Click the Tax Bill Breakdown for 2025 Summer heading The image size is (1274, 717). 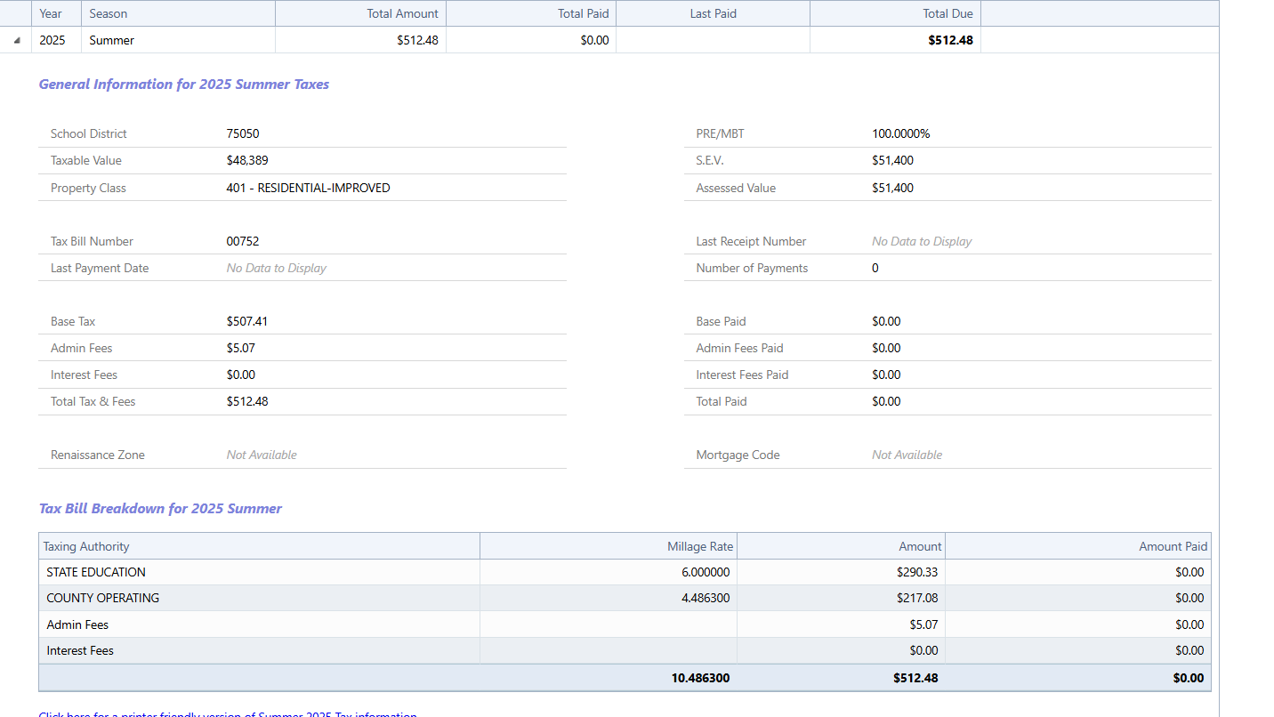coord(160,509)
